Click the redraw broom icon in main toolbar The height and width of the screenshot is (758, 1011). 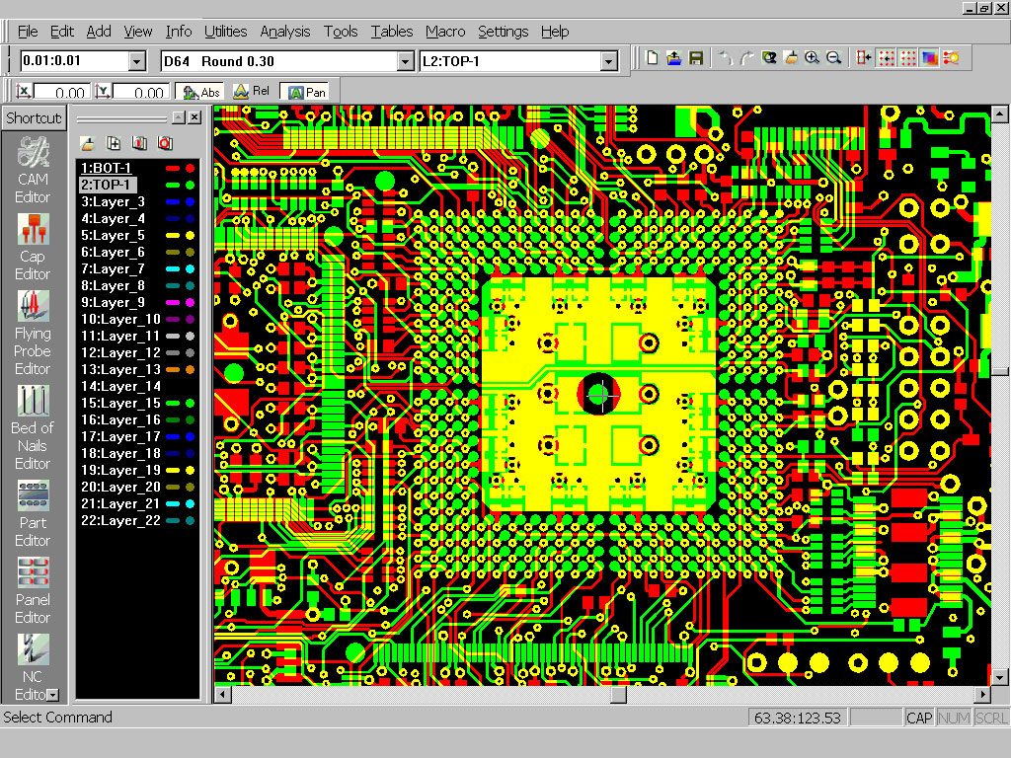coord(791,58)
